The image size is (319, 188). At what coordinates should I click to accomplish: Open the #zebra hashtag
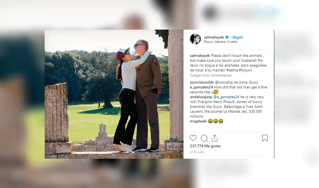click(x=232, y=70)
